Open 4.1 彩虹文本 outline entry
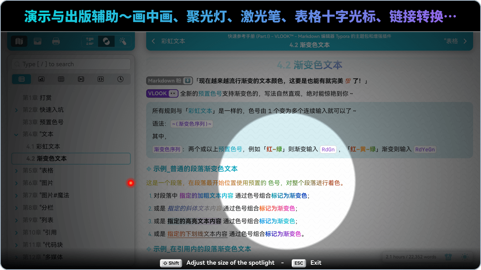The width and height of the screenshot is (481, 270). tap(43, 146)
